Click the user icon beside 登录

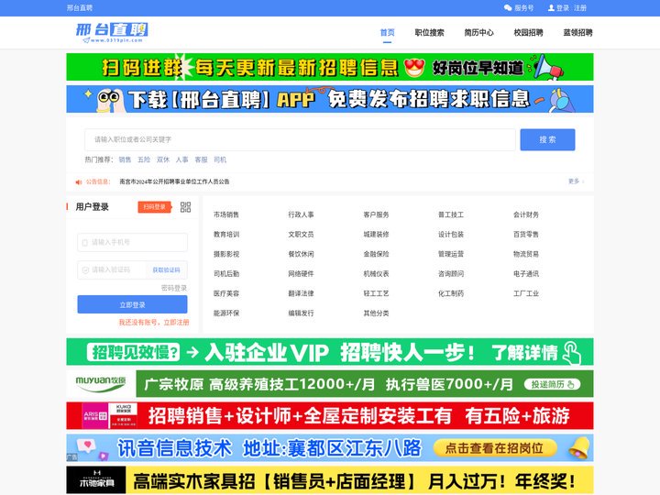[x=551, y=8]
